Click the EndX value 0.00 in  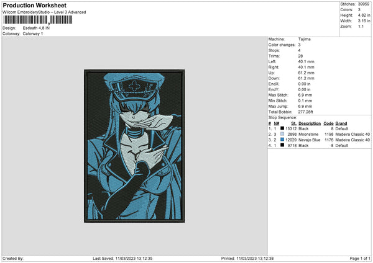[304, 84]
